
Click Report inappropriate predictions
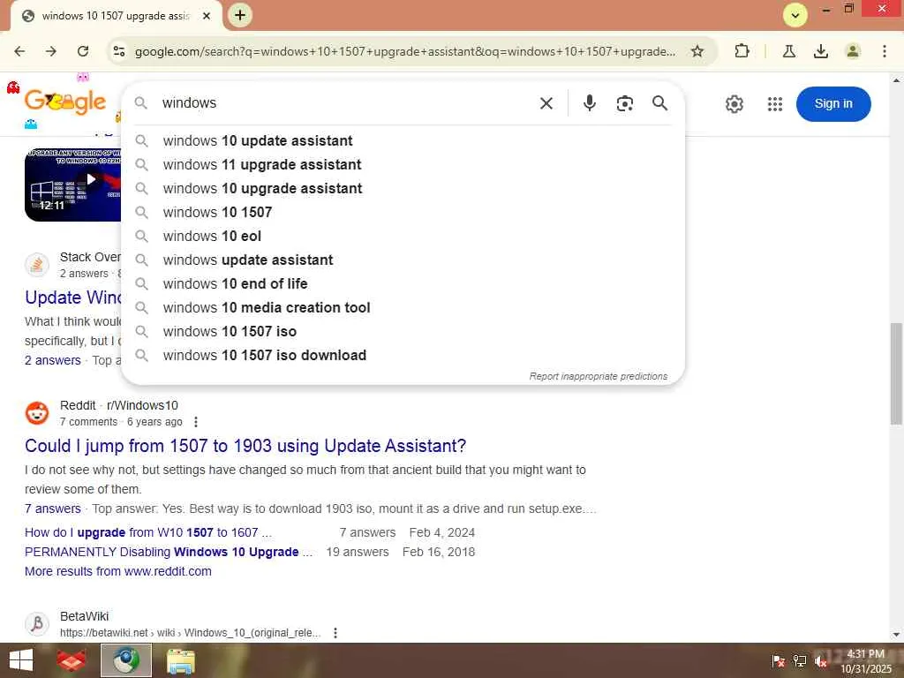598,376
